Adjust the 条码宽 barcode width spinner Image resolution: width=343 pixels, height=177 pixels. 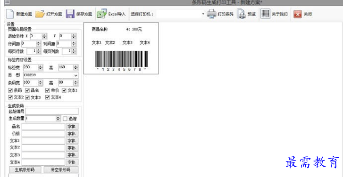click(41, 83)
